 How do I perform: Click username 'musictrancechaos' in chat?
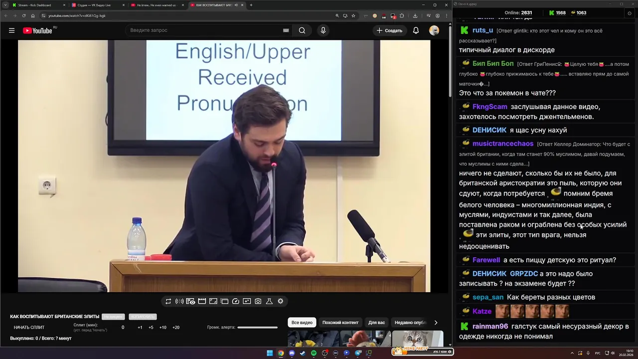[x=503, y=144]
